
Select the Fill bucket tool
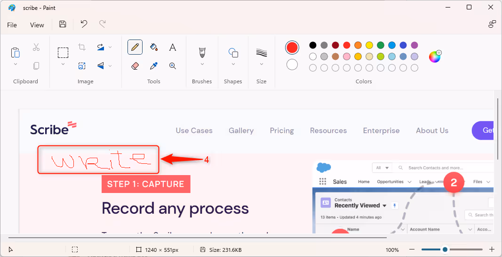click(154, 47)
